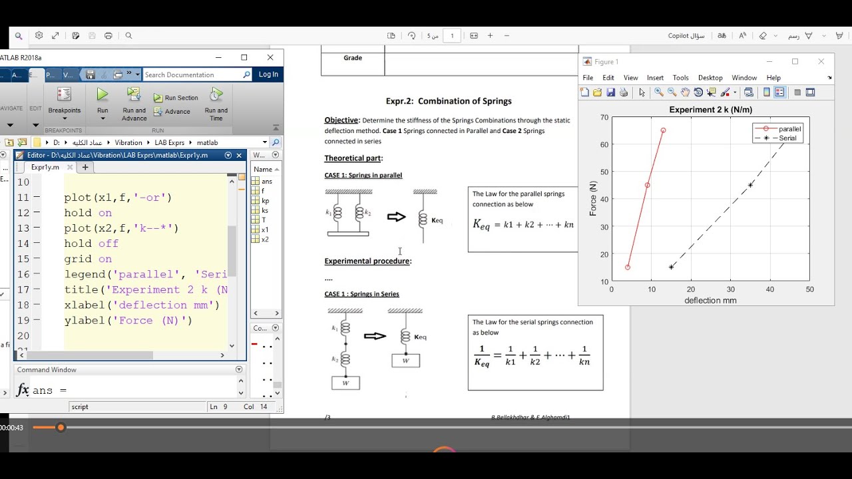Image resolution: width=852 pixels, height=479 pixels.
Task: Open Edit menu in Figure 1
Action: pyautogui.click(x=608, y=78)
